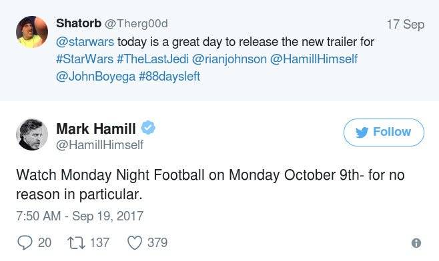Click the 17 Sep tweet date

pos(406,25)
